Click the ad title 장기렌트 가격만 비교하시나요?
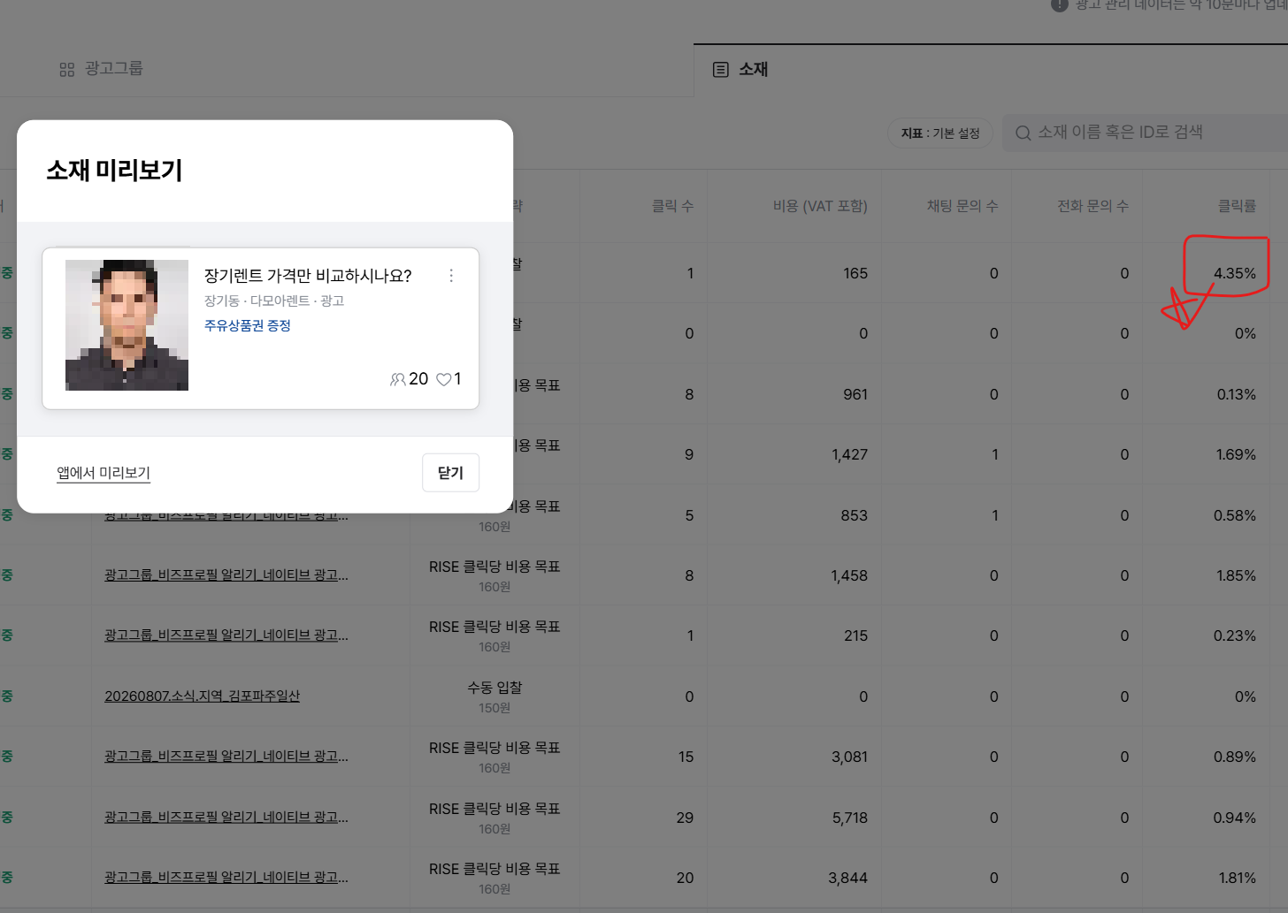This screenshot has height=913, width=1288. pyautogui.click(x=308, y=276)
